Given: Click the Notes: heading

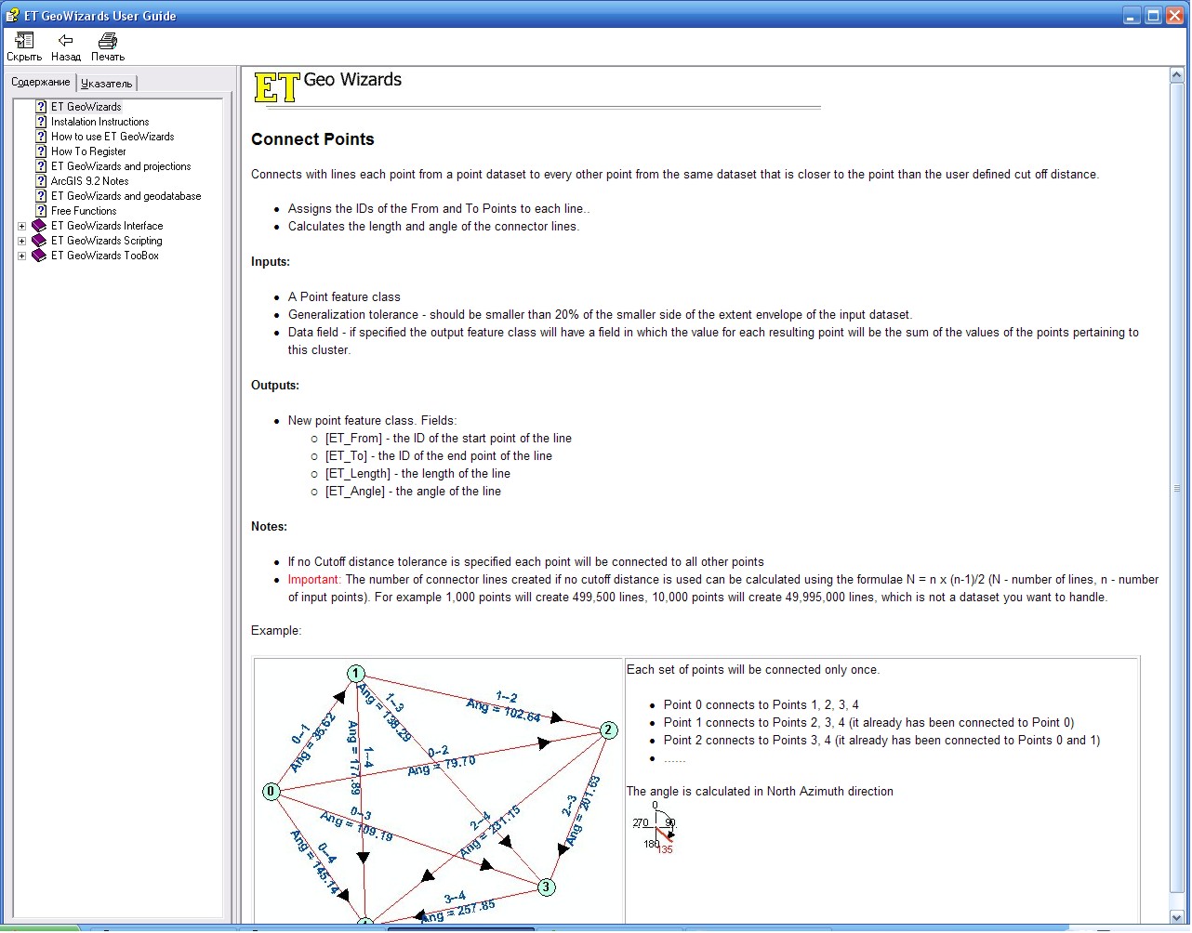Looking at the screenshot, I should (269, 527).
